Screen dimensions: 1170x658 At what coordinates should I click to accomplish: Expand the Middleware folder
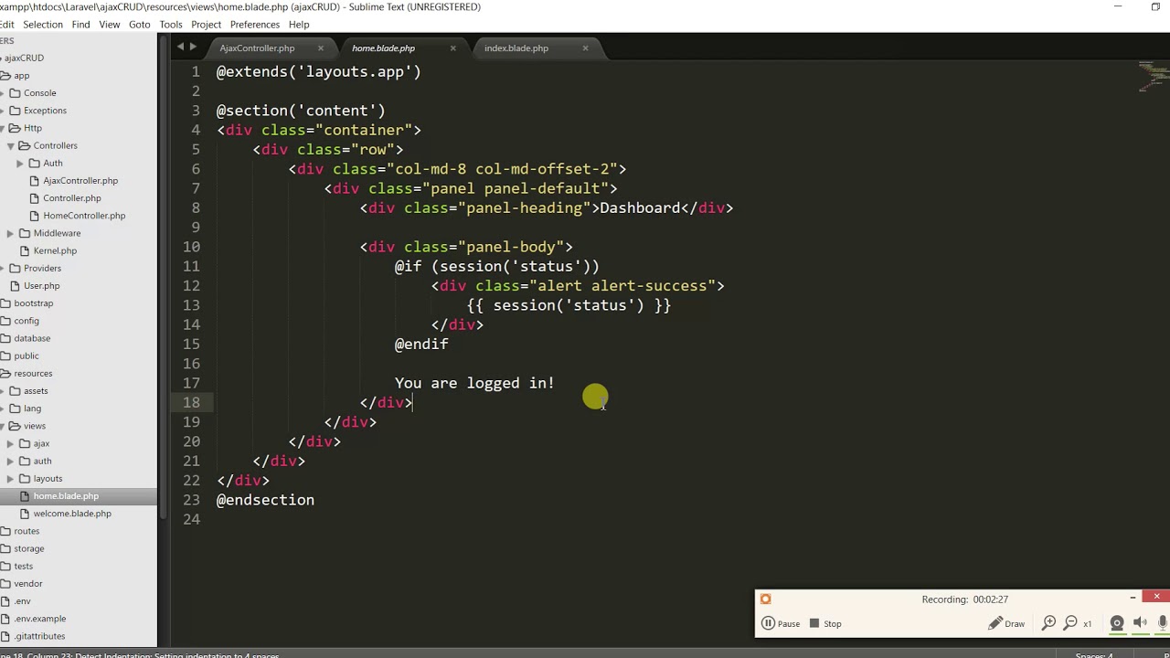coord(11,233)
